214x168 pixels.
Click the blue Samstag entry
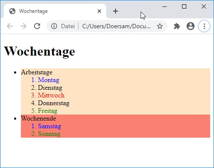(x=49, y=126)
